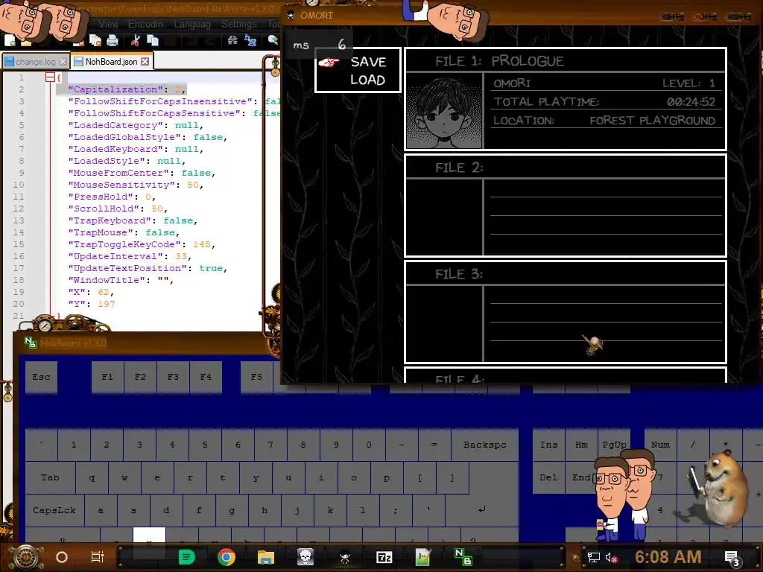Viewport: 763px width, 572px height.
Task: Click the F4 key on NohBoard
Action: coord(206,377)
